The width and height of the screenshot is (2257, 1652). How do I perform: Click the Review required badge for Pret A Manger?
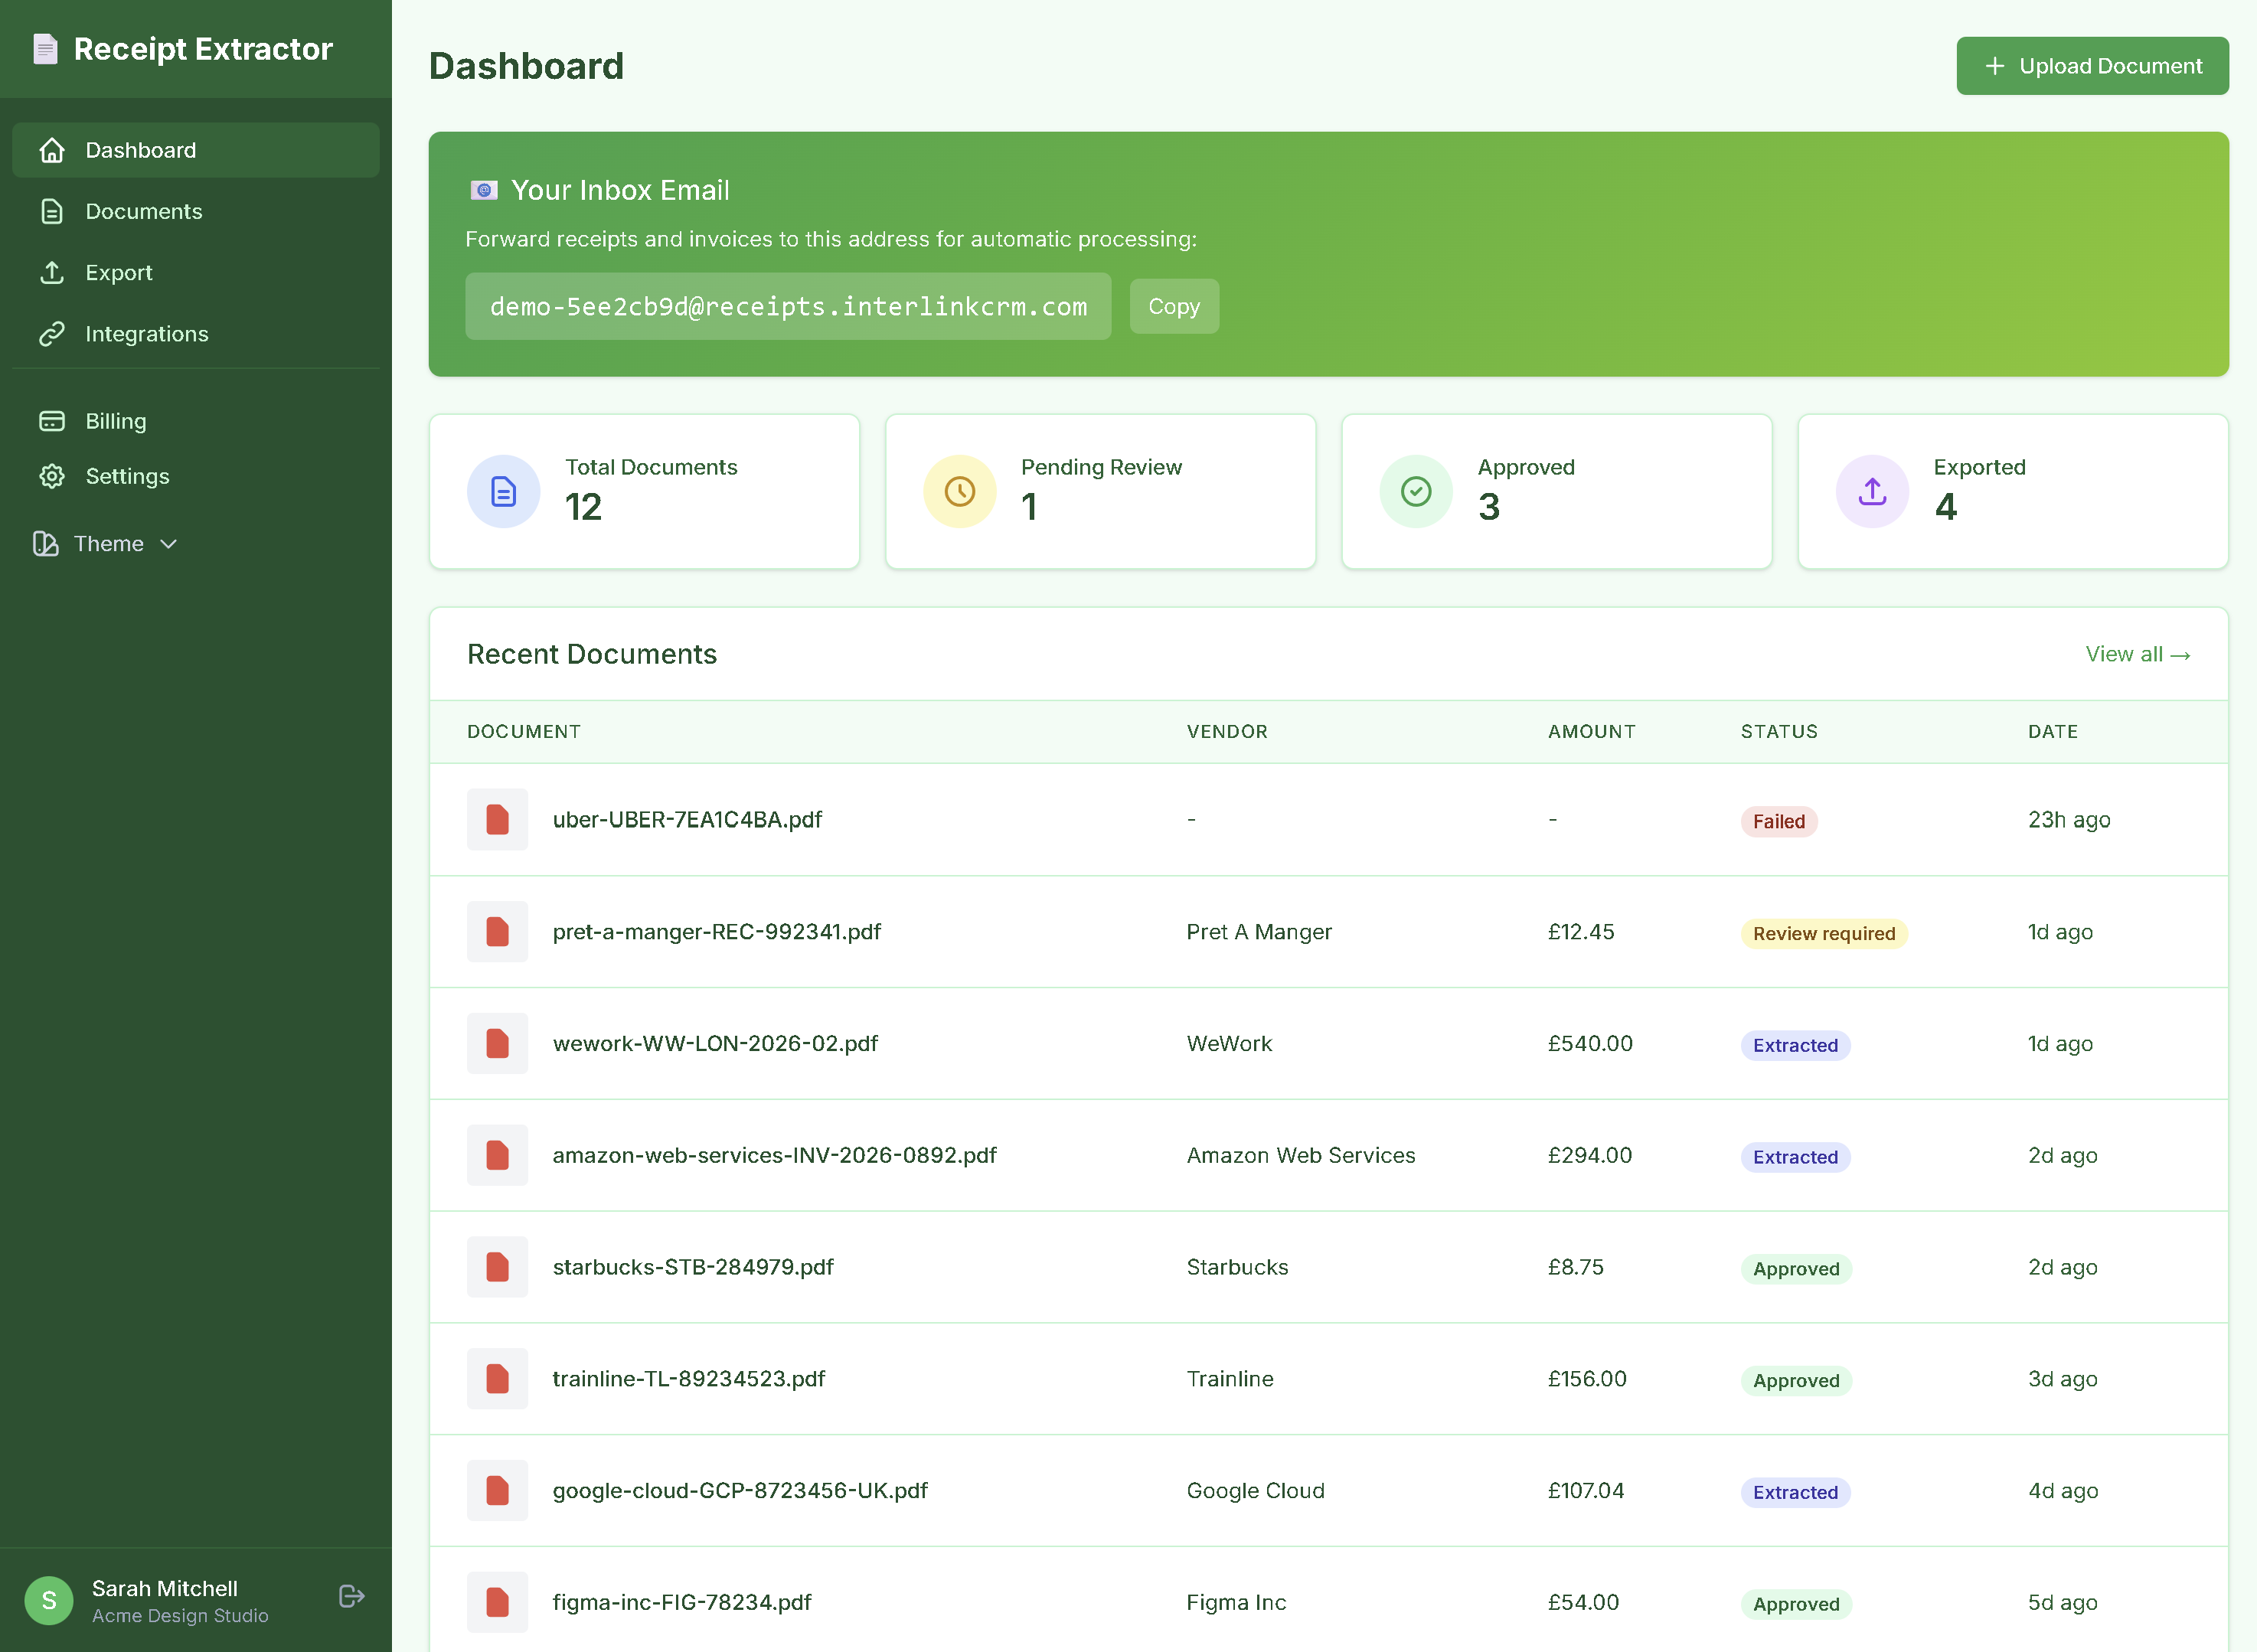pyautogui.click(x=1823, y=933)
